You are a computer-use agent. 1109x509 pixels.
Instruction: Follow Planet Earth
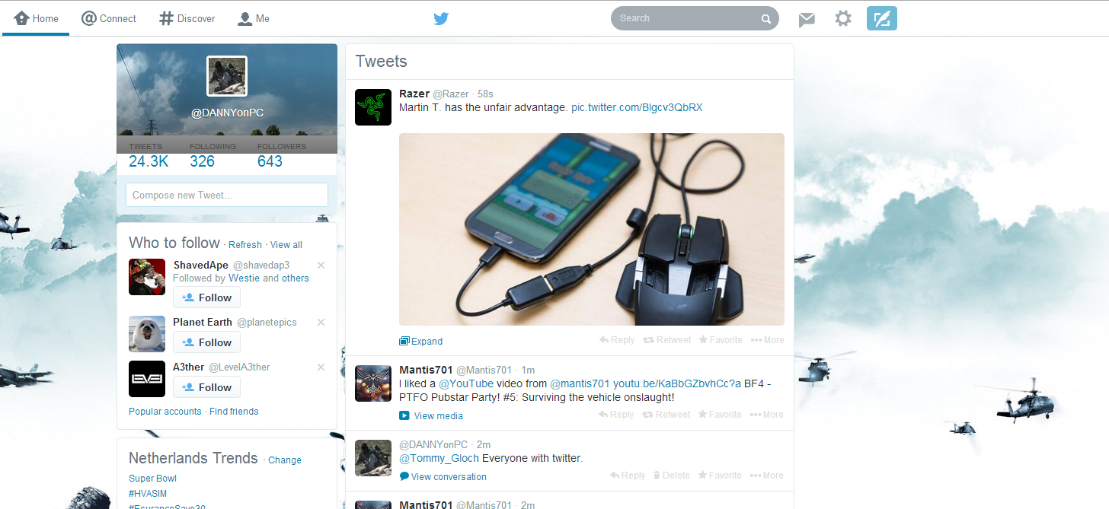click(x=206, y=342)
